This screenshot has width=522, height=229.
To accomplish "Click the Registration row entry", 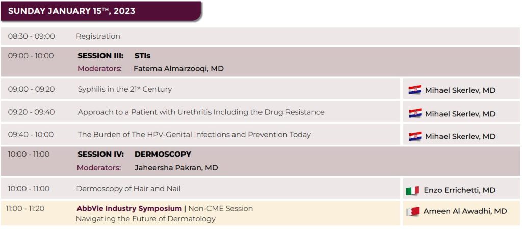I will 98,36.
